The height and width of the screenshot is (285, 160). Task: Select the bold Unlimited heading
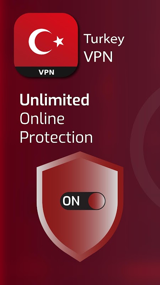click(54, 100)
